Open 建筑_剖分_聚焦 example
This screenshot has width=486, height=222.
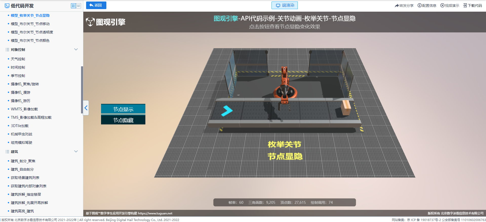[x=23, y=161]
